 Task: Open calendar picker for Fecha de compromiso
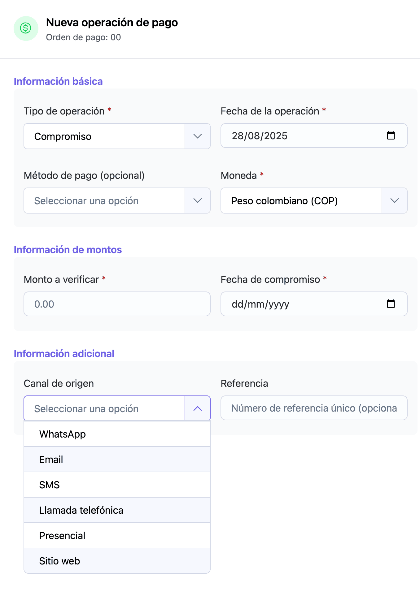(x=391, y=304)
